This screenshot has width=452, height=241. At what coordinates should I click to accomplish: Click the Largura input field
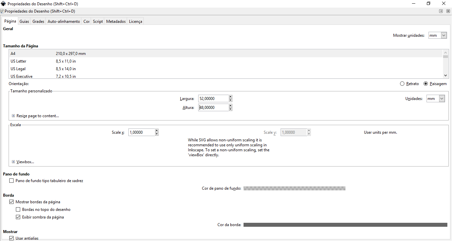pos(213,99)
